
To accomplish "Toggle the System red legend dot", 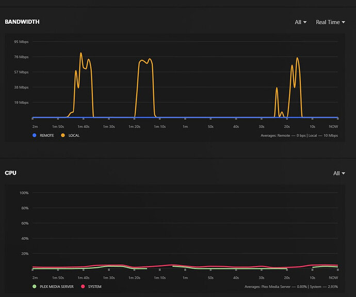I will (x=83, y=286).
